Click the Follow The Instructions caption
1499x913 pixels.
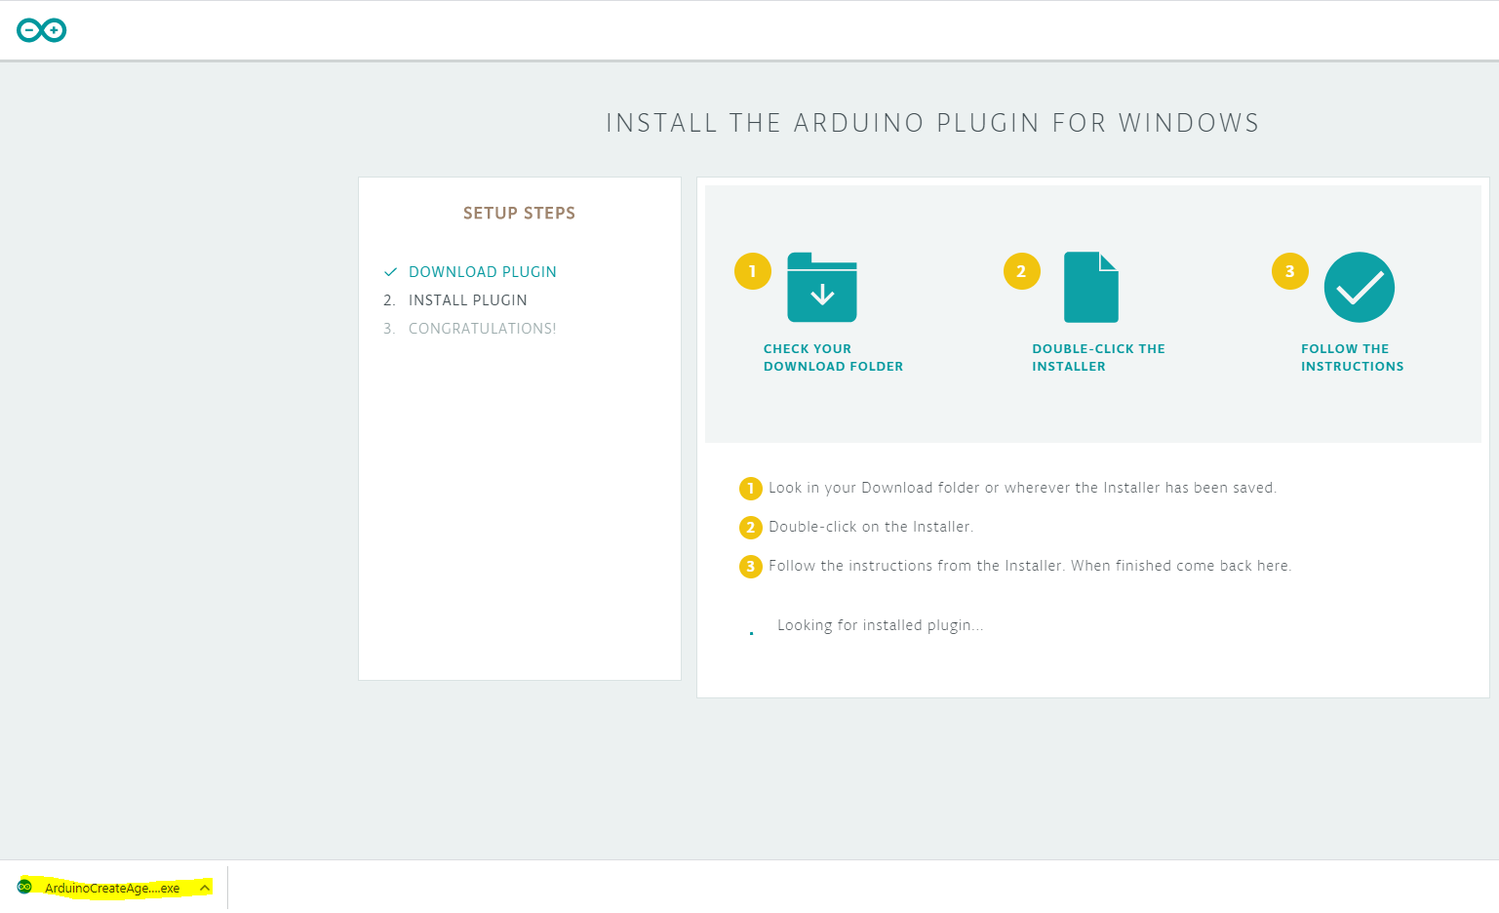click(1352, 357)
